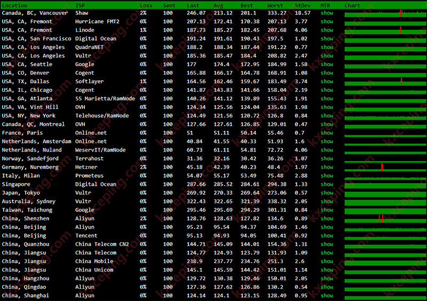427x301 pixels.
Task: Show MTR for Atlanta RamNode row
Action: tap(327, 99)
